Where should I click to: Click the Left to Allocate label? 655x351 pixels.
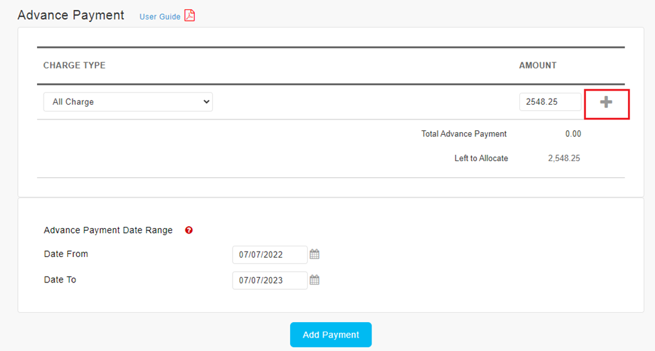(x=481, y=159)
